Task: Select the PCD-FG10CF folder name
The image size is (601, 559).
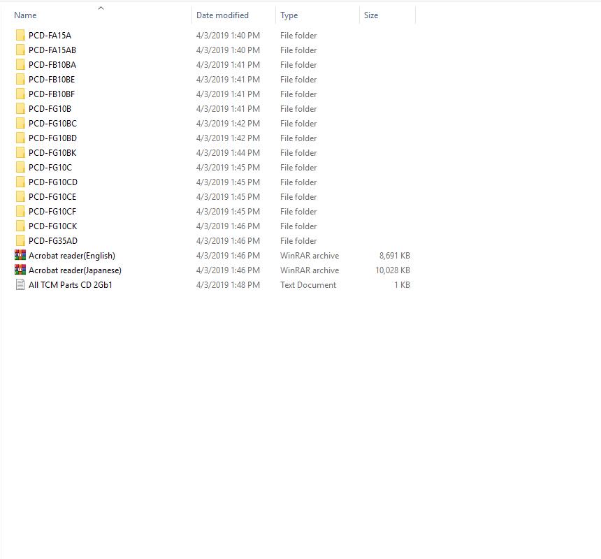Action: 52,212
